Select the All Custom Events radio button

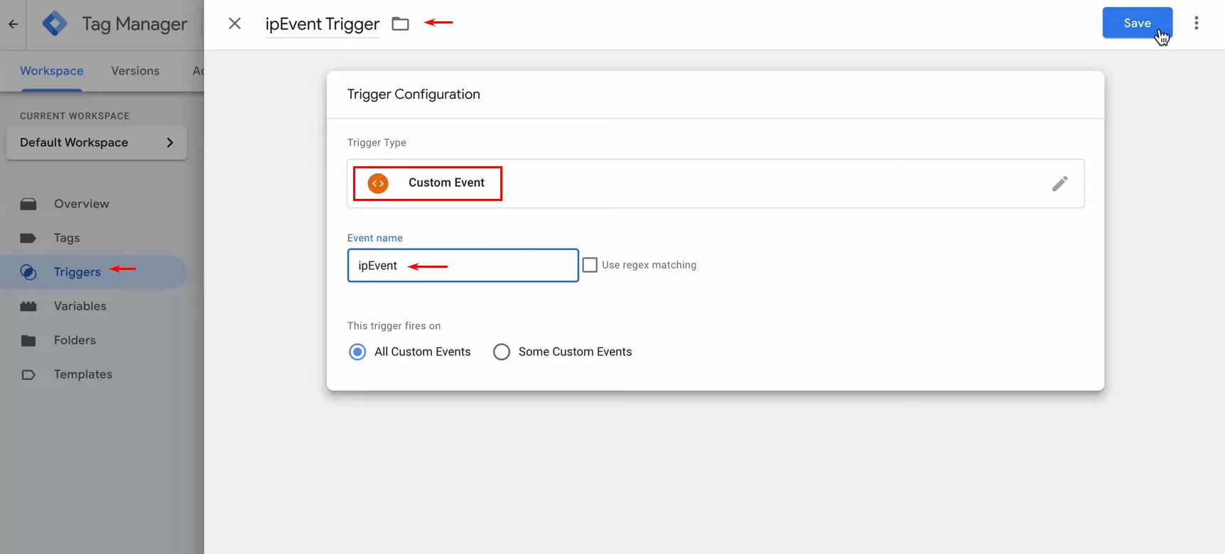(357, 352)
